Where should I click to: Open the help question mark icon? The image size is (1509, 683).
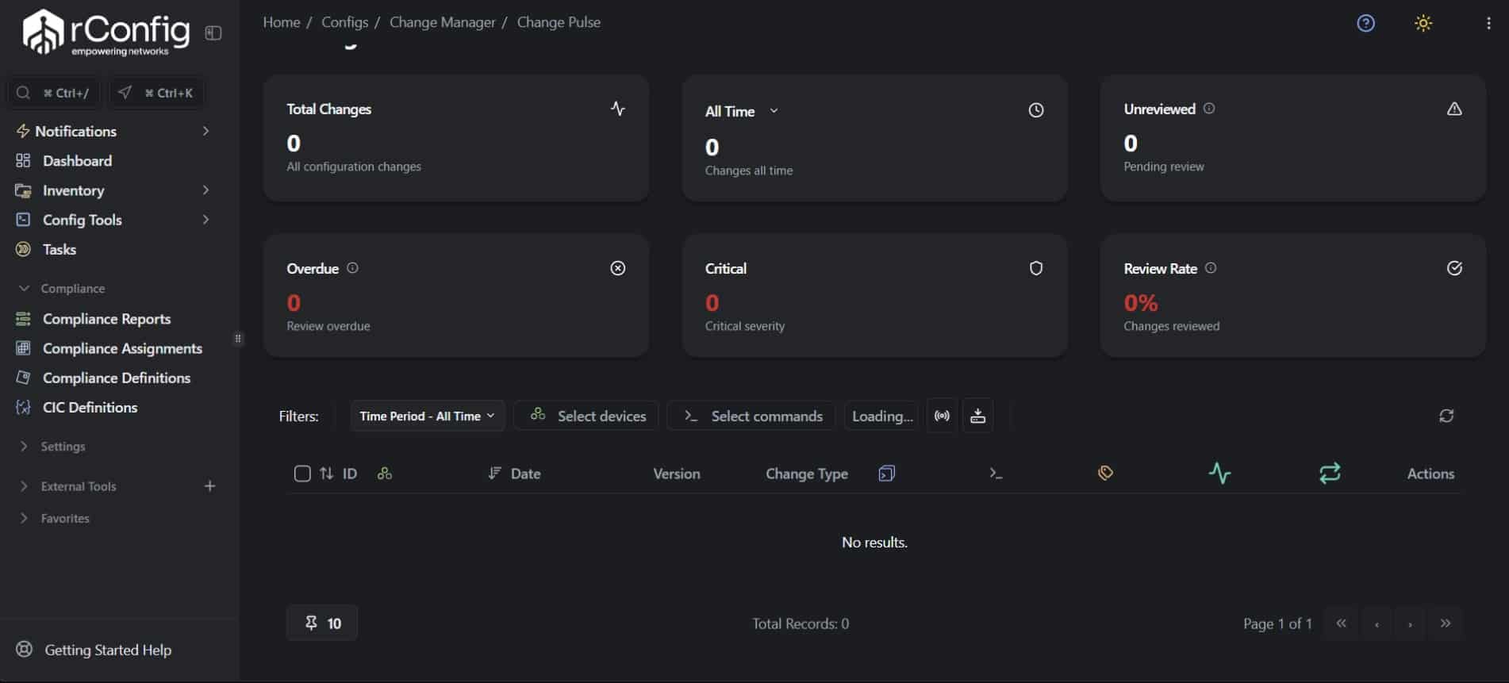[1365, 23]
